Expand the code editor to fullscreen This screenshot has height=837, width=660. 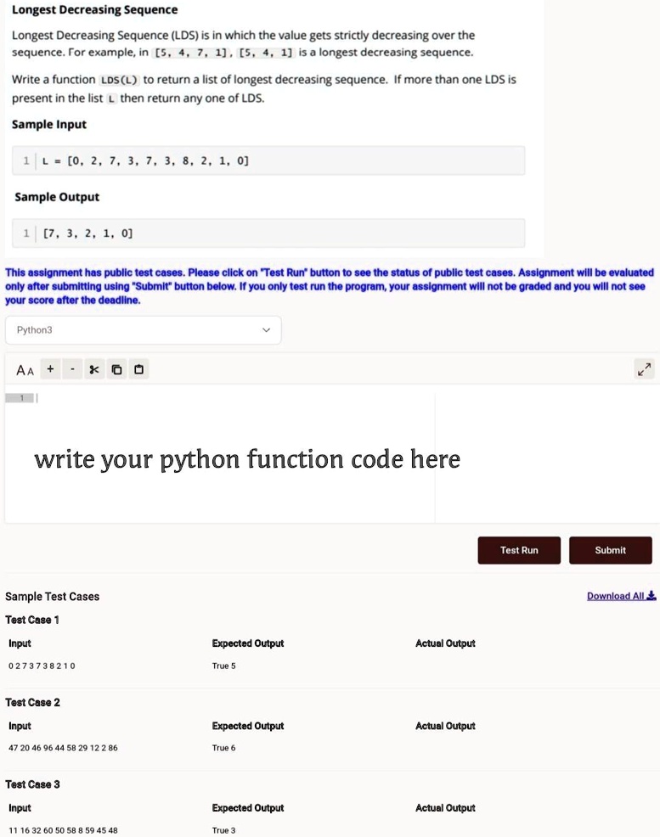click(x=645, y=369)
